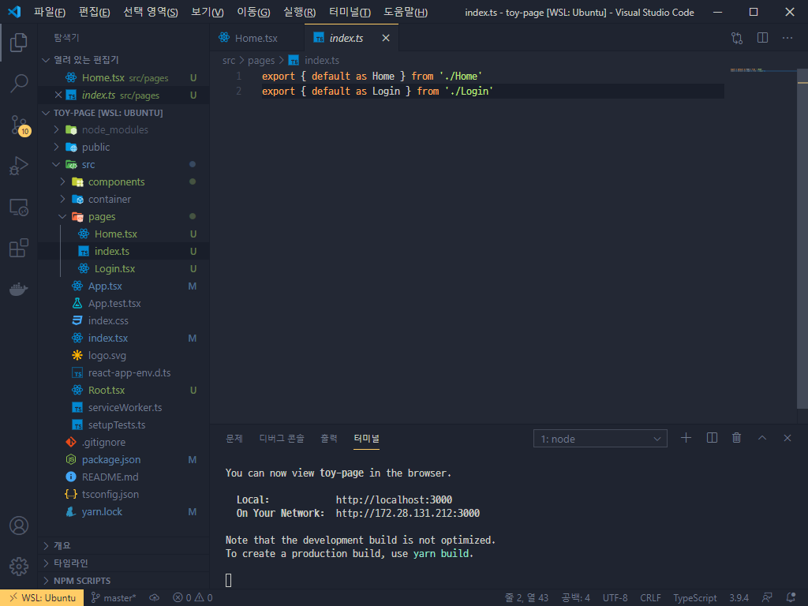Screen dimensions: 808x606
Task: Open the Selection menu
Action: [151, 12]
